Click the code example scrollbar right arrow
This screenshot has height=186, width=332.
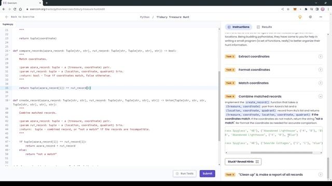321,153
